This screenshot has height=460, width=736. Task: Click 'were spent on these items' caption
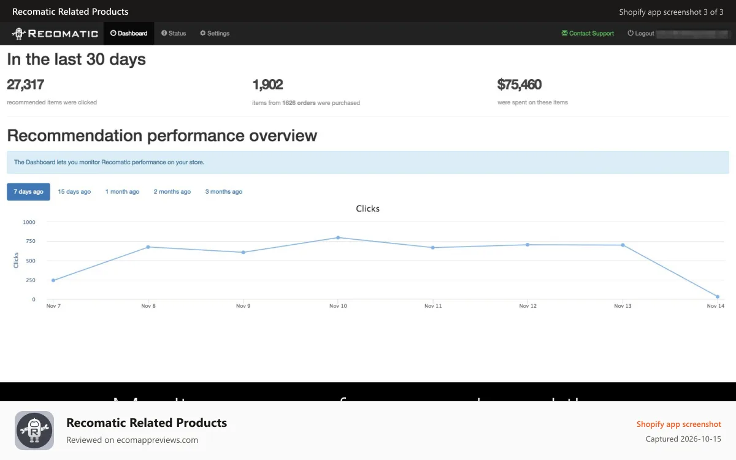[533, 102]
